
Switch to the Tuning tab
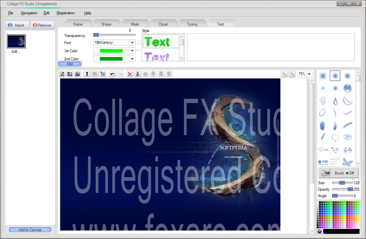(192, 24)
